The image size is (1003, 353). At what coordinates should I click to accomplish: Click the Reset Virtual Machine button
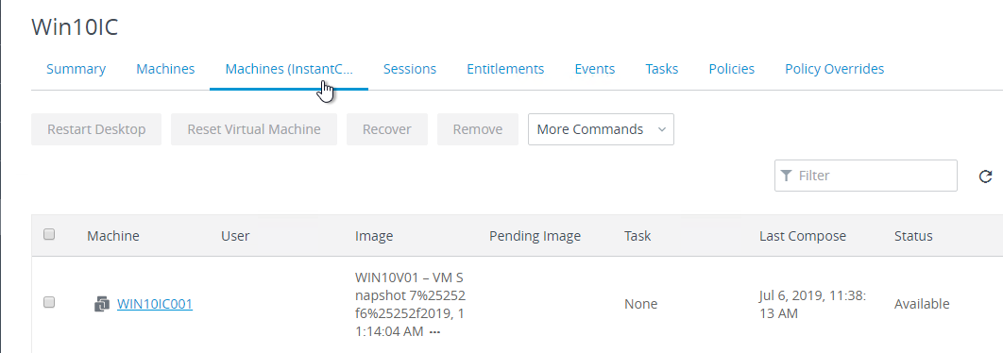(254, 129)
